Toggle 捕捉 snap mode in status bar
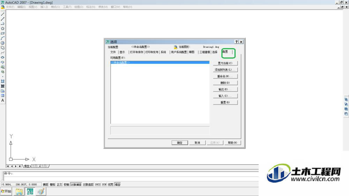This screenshot has height=196, width=349. pyautogui.click(x=45, y=185)
